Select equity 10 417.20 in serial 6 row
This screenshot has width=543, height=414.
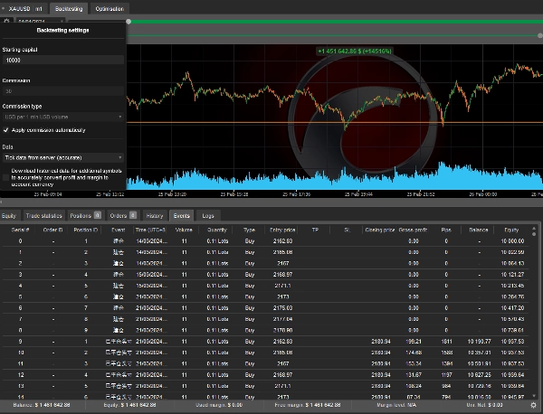[x=512, y=308]
